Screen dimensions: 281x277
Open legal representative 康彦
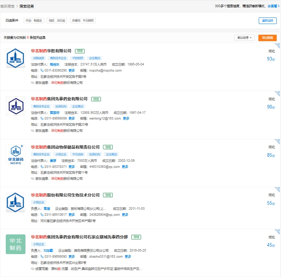tap(53, 160)
